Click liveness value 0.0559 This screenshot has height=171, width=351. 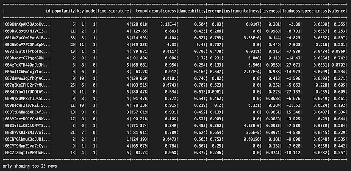point(273,65)
